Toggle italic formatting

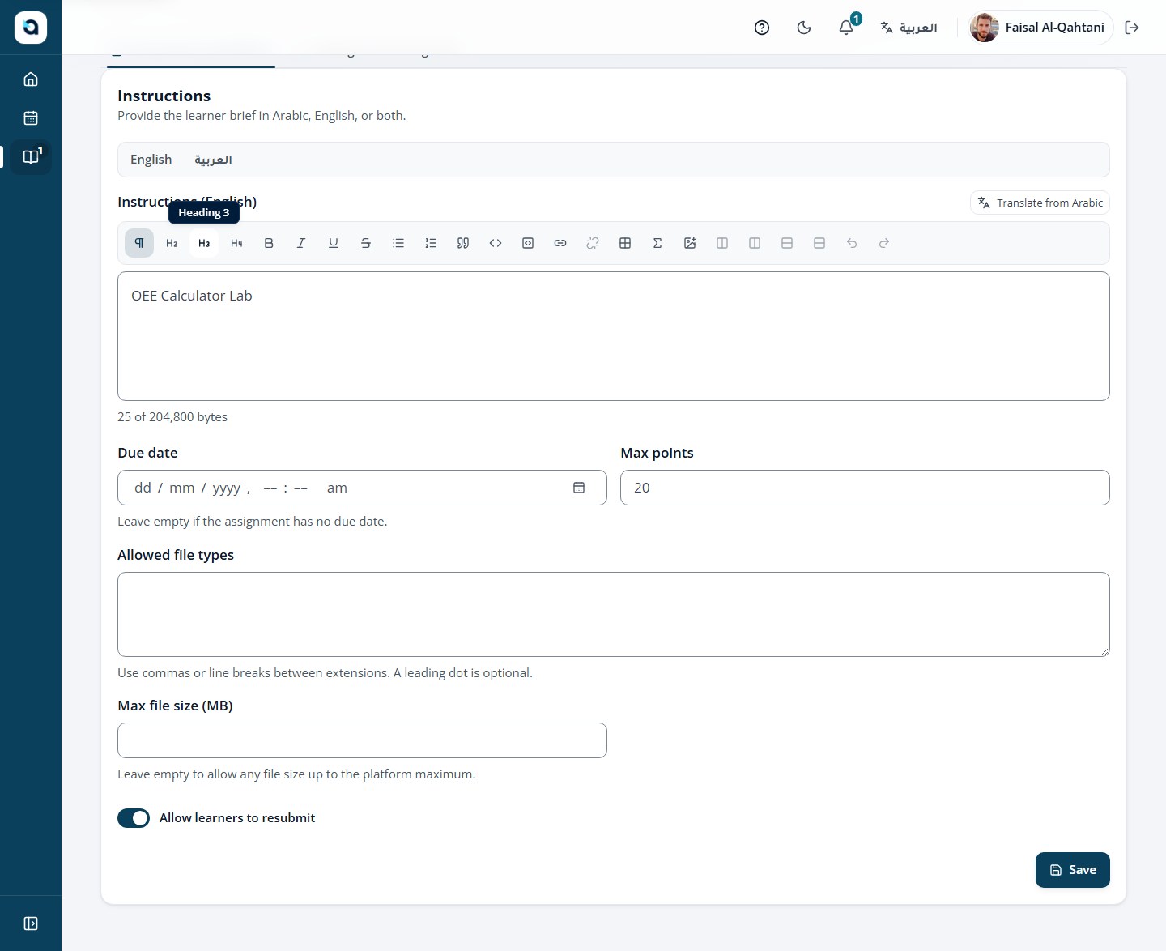(x=301, y=243)
